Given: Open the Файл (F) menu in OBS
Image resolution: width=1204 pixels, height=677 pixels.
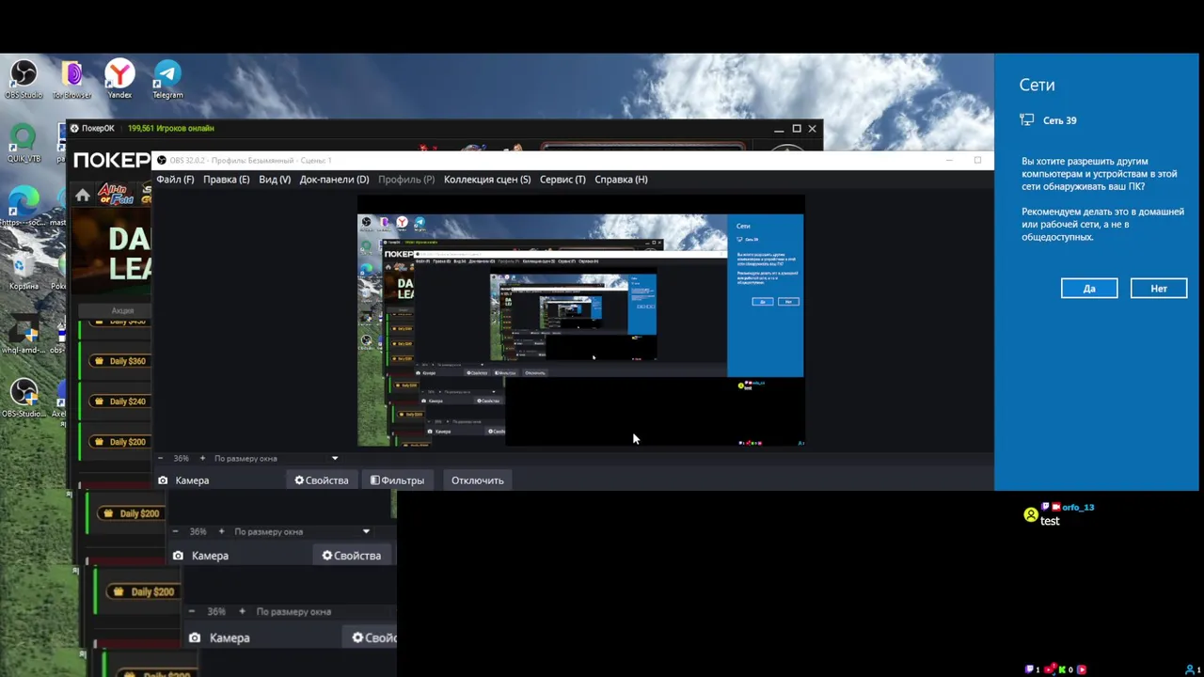Looking at the screenshot, I should 175,180.
